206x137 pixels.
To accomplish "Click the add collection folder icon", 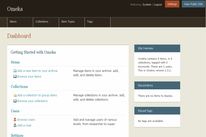I will (x=15, y=95).
